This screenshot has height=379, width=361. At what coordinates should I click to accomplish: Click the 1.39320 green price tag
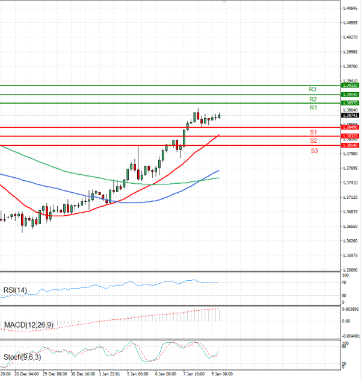(350, 86)
